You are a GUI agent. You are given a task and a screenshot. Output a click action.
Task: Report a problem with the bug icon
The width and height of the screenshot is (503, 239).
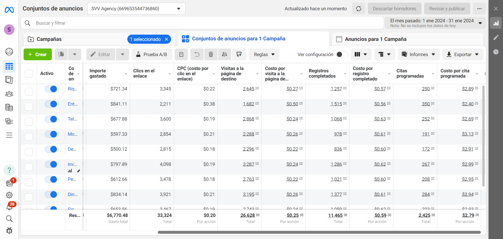[9, 231]
